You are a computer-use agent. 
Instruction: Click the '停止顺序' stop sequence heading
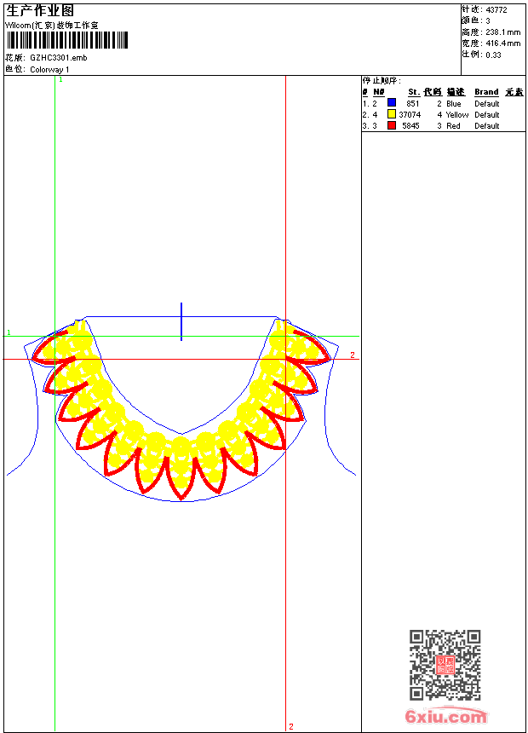pos(381,81)
